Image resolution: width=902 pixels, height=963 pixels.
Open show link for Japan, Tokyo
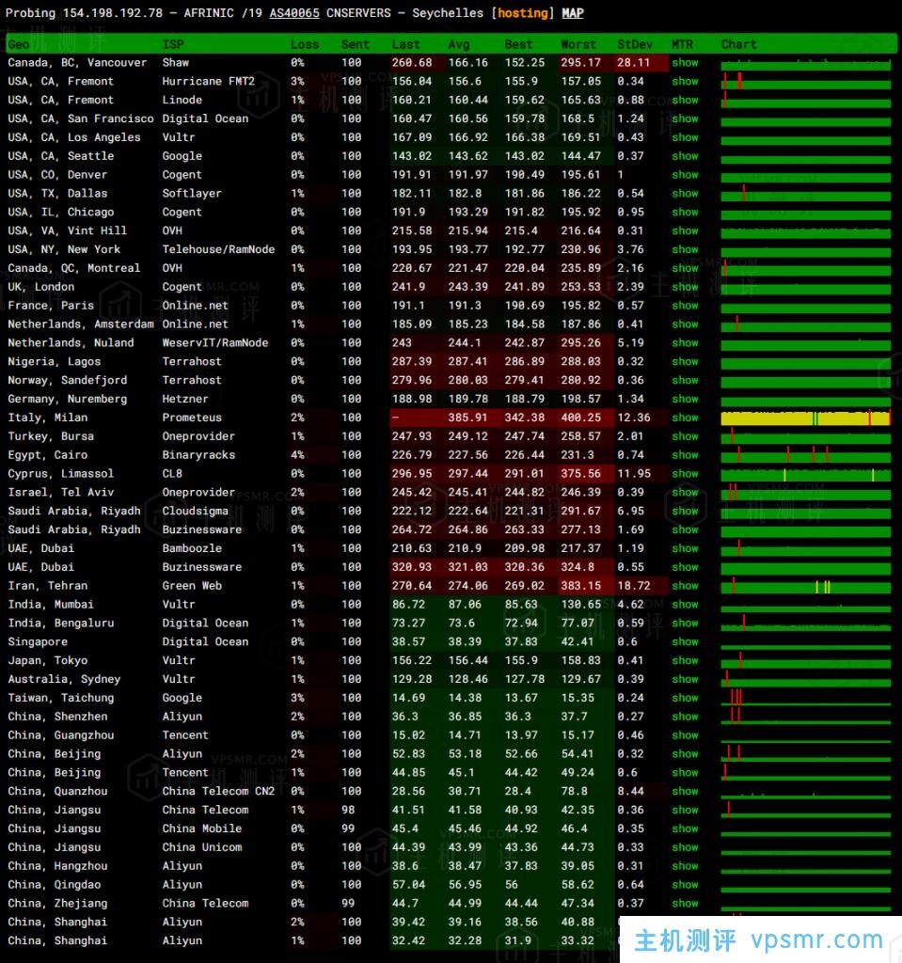coord(685,660)
